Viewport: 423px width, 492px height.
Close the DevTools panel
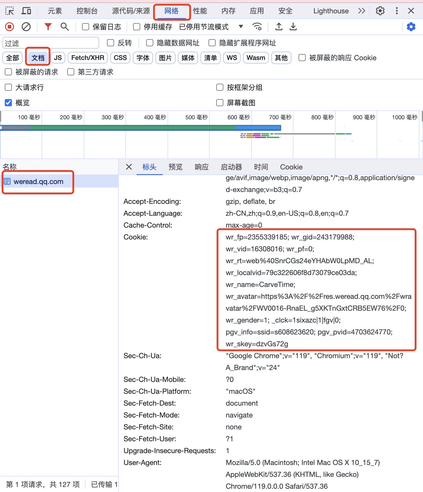click(x=411, y=11)
